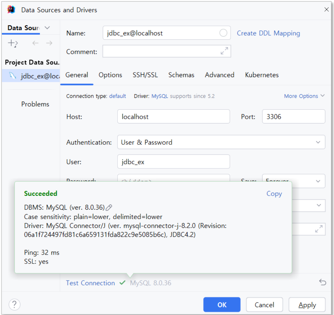Click the 'Driver: MySQL Connector/J' line
The height and width of the screenshot is (315, 334).
[x=125, y=230]
